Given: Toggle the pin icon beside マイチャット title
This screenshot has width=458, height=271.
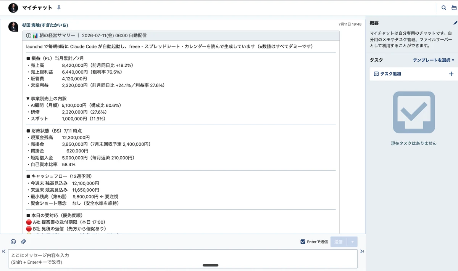Looking at the screenshot, I should coord(58,8).
